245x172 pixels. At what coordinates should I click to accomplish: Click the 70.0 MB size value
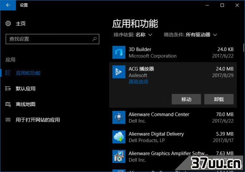click(225, 114)
